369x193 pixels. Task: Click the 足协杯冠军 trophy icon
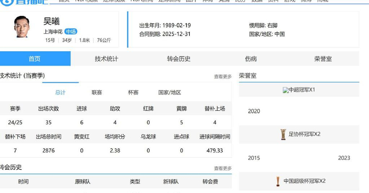click(x=283, y=134)
